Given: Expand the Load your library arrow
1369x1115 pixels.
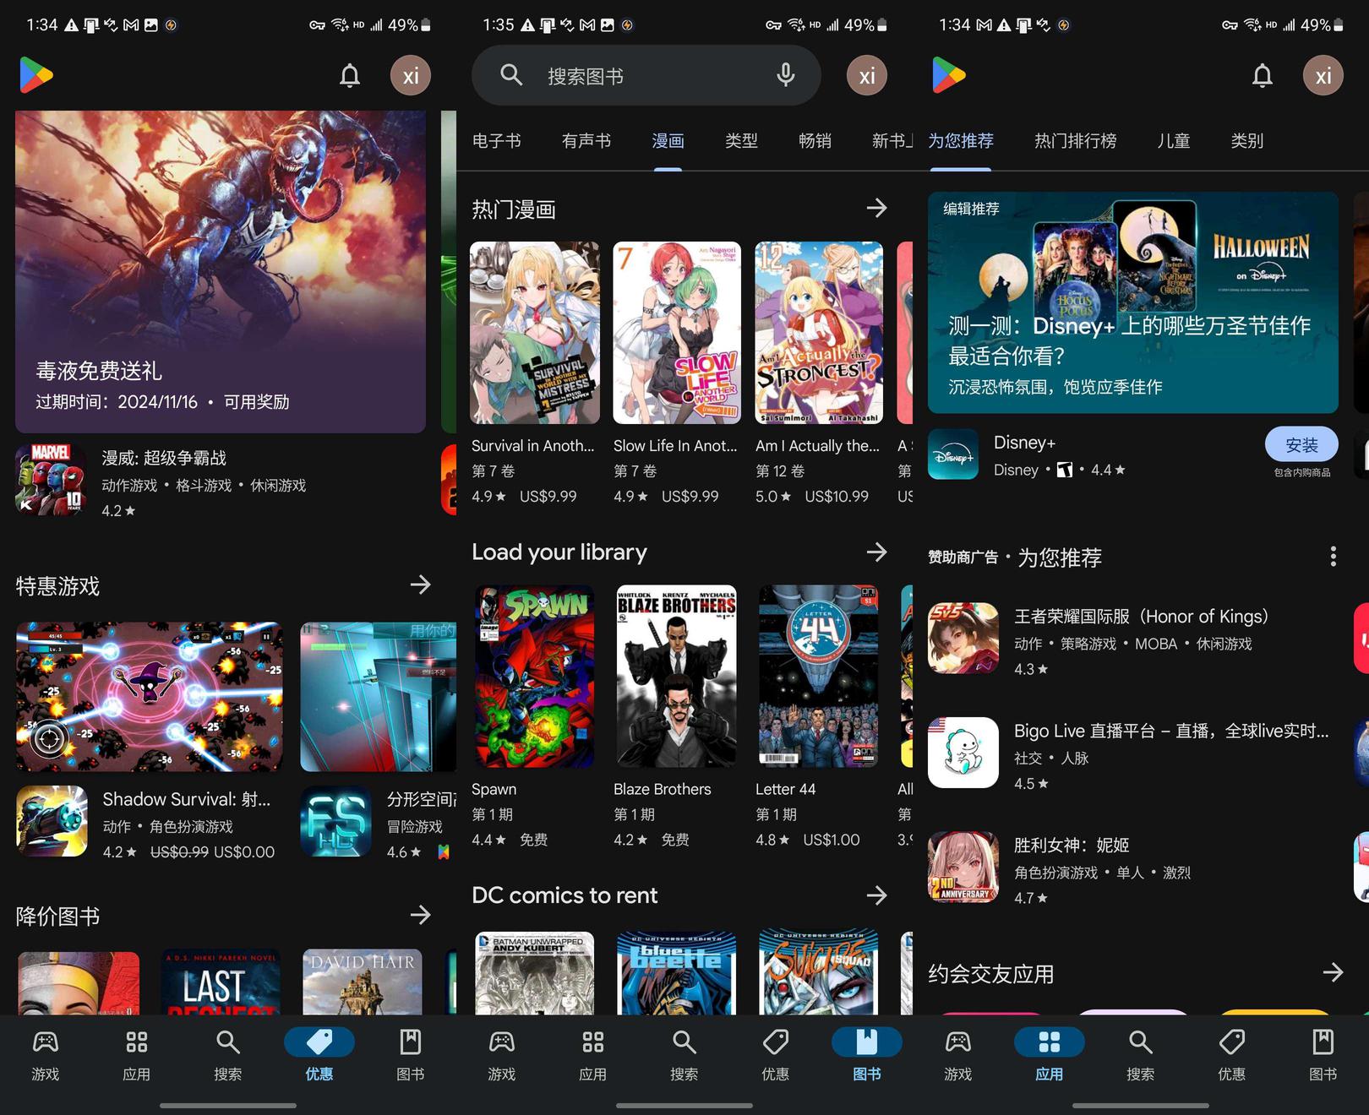Looking at the screenshot, I should coord(877,552).
